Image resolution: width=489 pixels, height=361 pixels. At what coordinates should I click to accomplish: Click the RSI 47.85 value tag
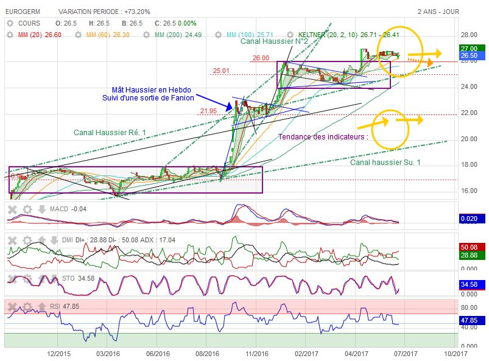472,320
